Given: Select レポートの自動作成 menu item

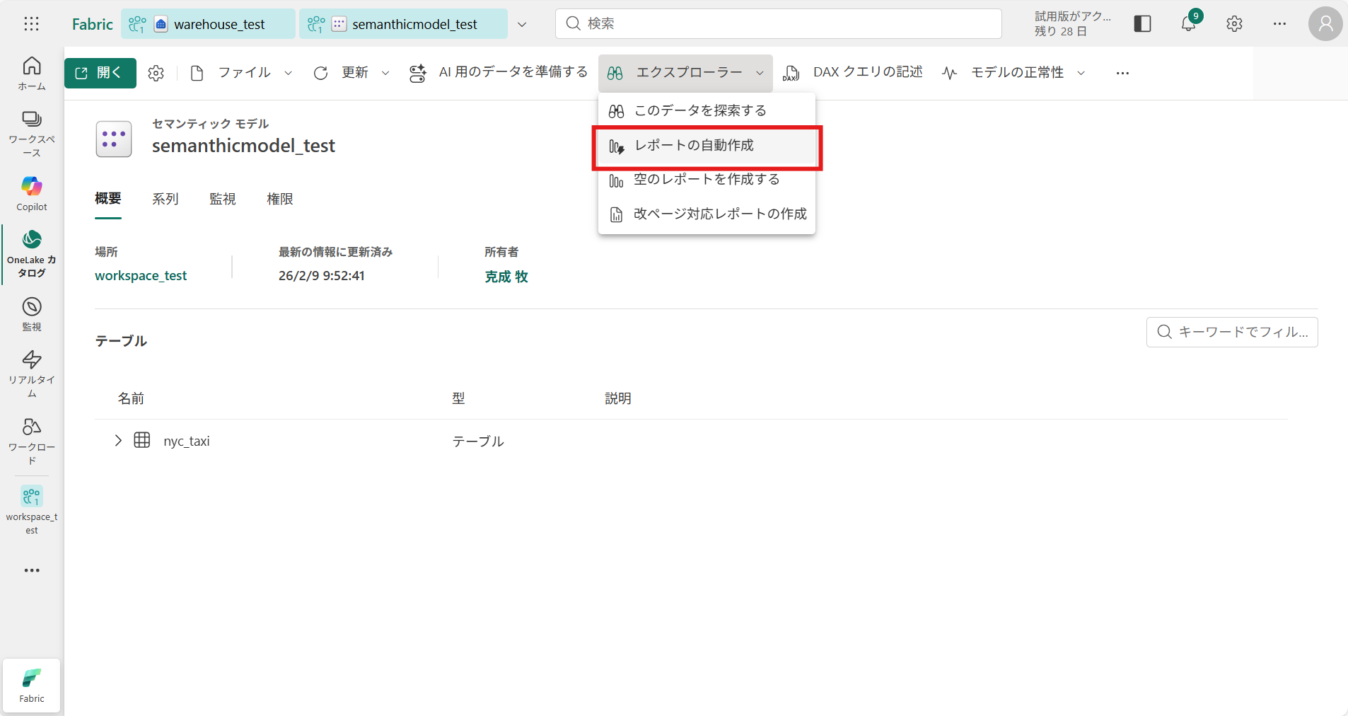Looking at the screenshot, I should coord(694,146).
